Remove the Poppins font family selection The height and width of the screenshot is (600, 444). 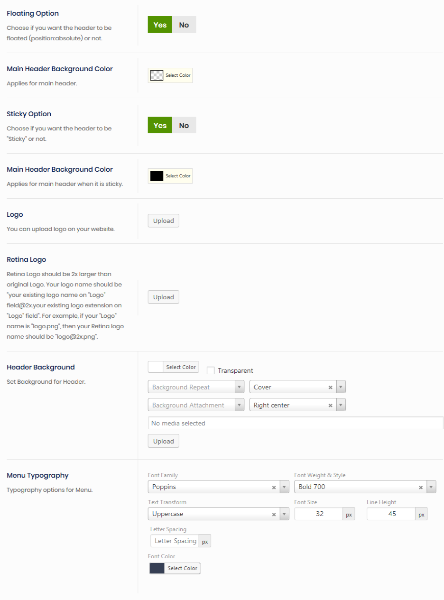tap(274, 487)
